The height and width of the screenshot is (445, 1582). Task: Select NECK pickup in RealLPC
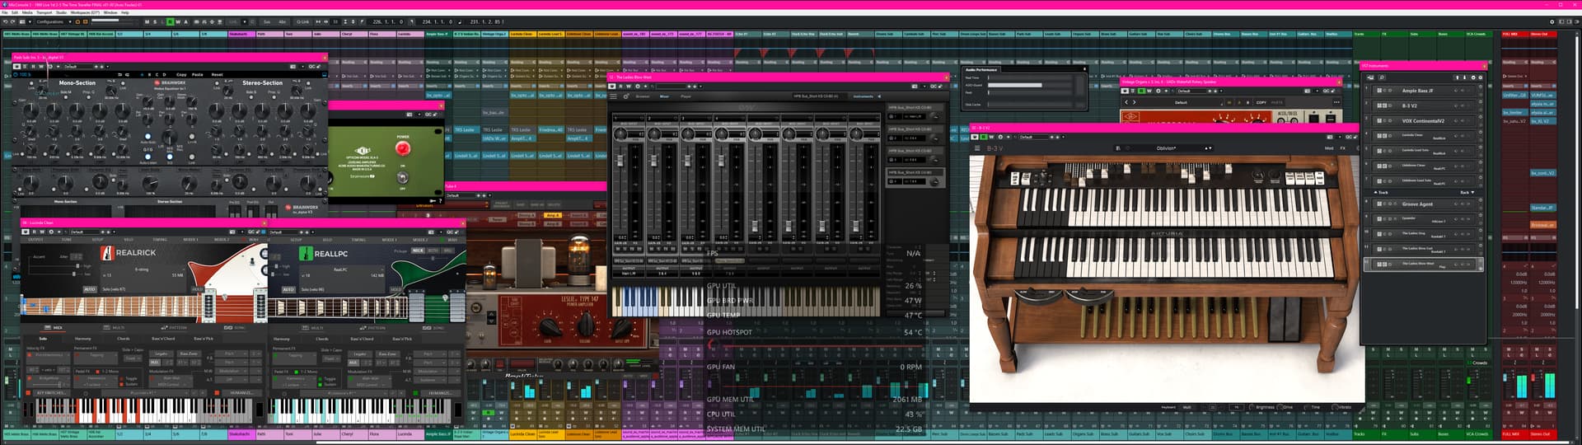click(x=418, y=251)
